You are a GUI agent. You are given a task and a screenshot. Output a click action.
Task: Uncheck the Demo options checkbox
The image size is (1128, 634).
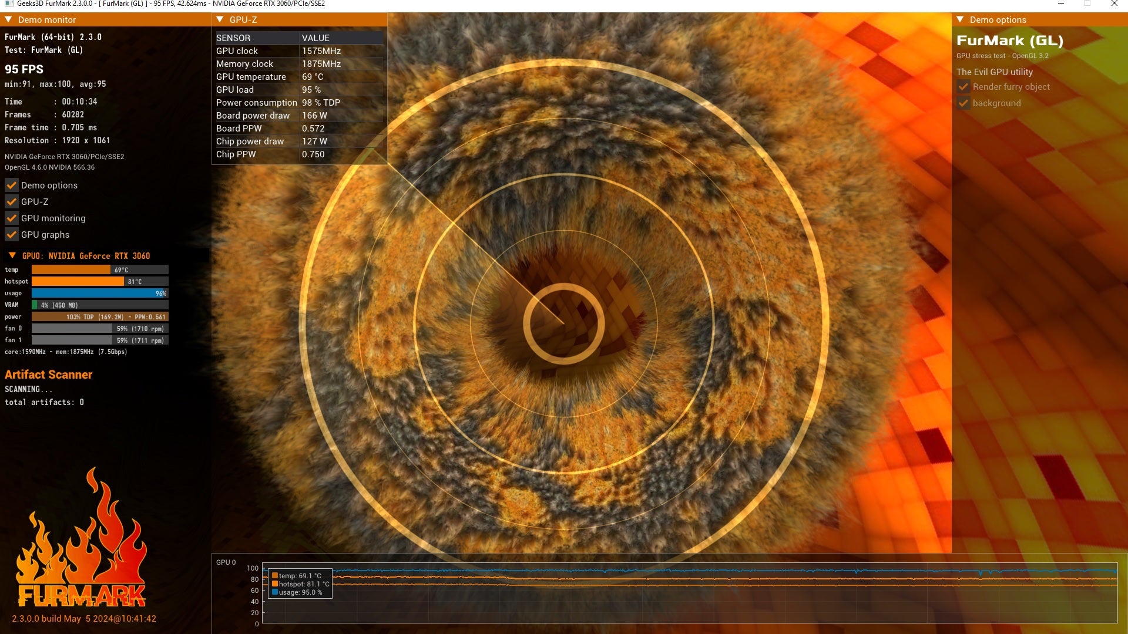tap(12, 186)
